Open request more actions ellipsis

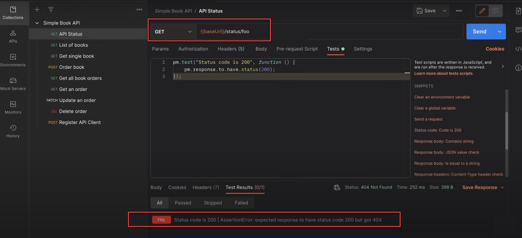coord(459,11)
